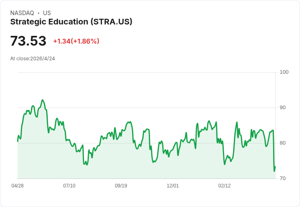Click the sharp drop at chart's right end
This screenshot has width=300, height=207.
[x=274, y=151]
